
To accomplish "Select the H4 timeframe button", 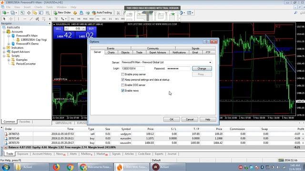I will (x=104, y=19).
